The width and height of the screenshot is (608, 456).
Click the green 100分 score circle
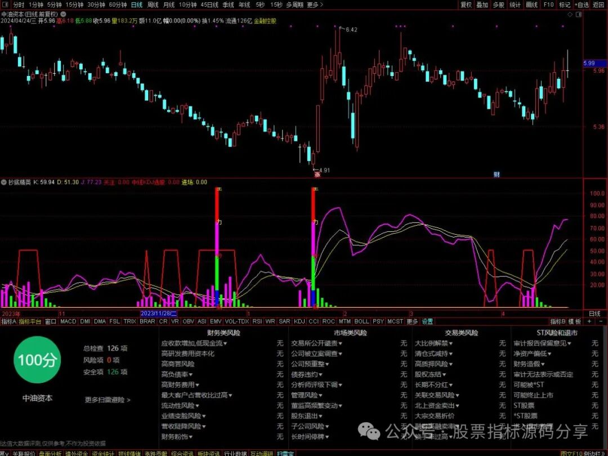[x=37, y=360]
